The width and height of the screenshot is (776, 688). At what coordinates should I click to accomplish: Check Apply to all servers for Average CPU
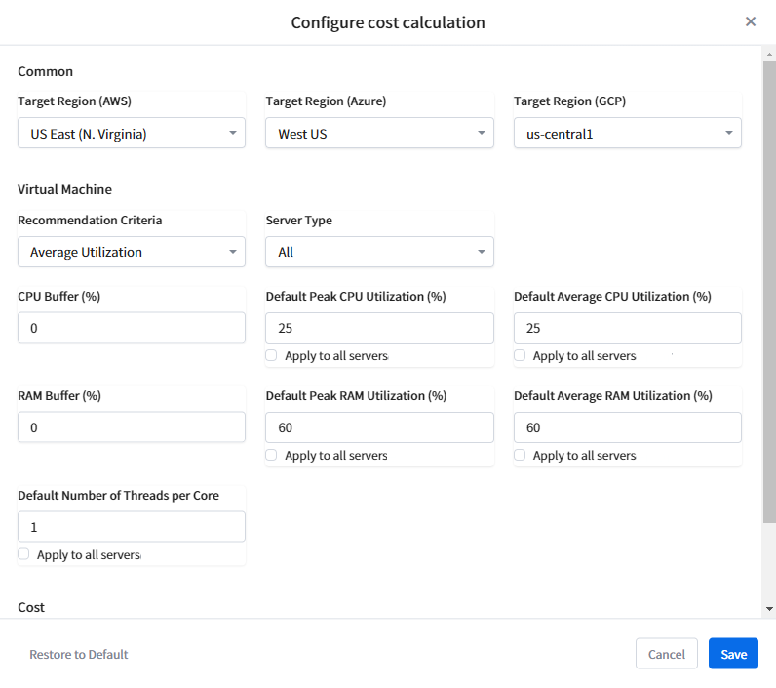520,356
